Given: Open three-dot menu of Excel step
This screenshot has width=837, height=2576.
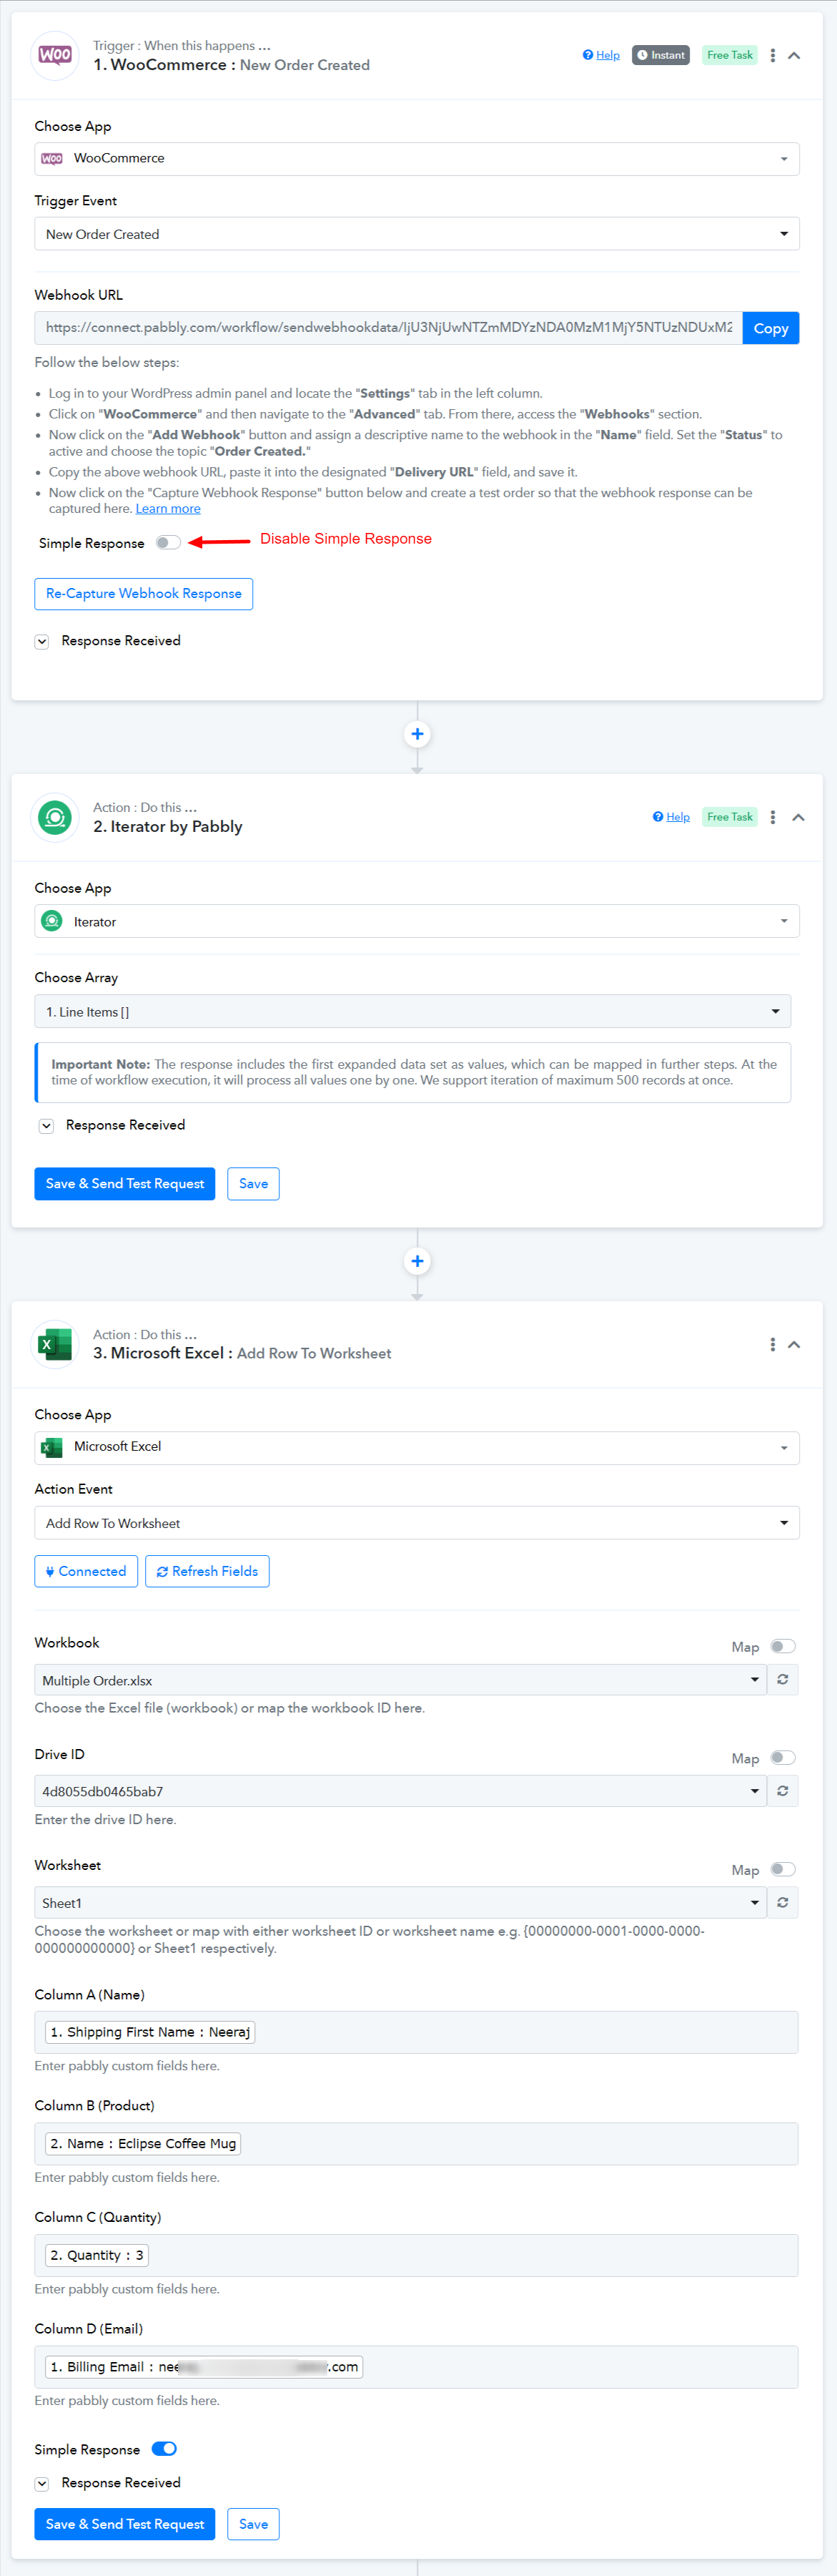Looking at the screenshot, I should 772,1345.
